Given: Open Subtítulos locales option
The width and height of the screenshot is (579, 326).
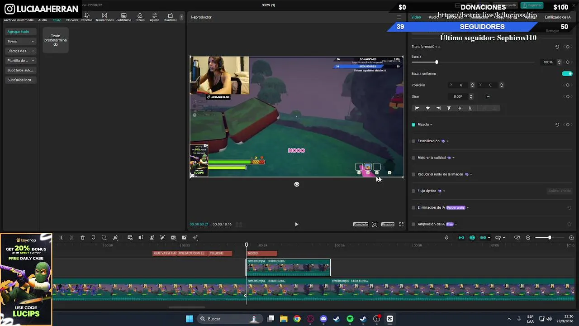Looking at the screenshot, I should tap(20, 80).
